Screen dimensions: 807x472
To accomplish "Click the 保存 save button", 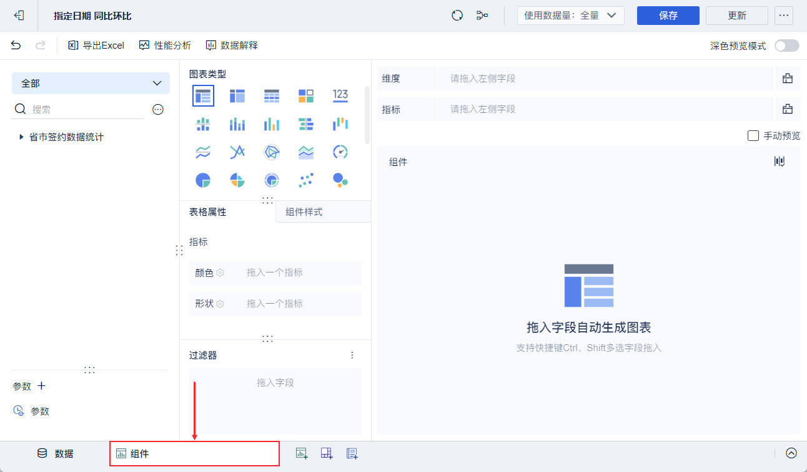I will click(668, 16).
